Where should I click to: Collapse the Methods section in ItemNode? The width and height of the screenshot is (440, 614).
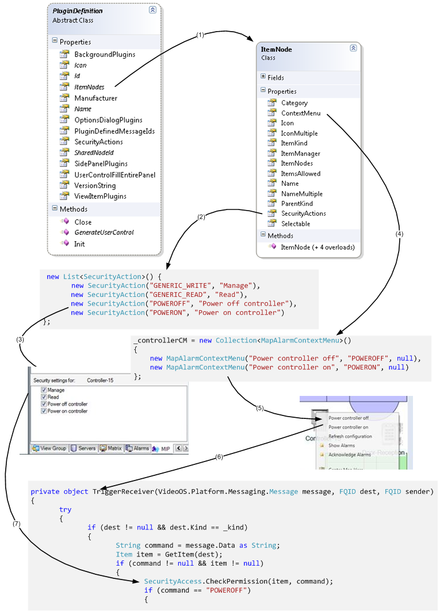pos(263,235)
